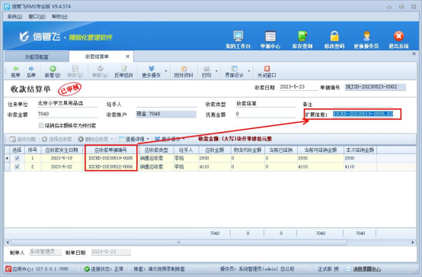Open the 查看详情 dropdown
The height and width of the screenshot is (277, 422).
134,139
